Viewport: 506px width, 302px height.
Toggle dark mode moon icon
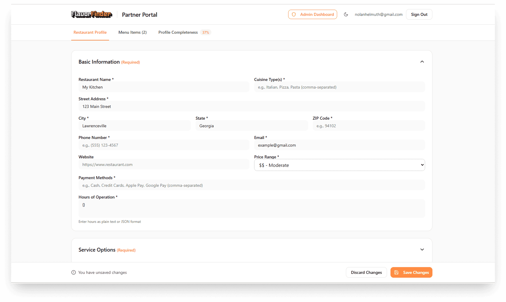[x=346, y=14]
